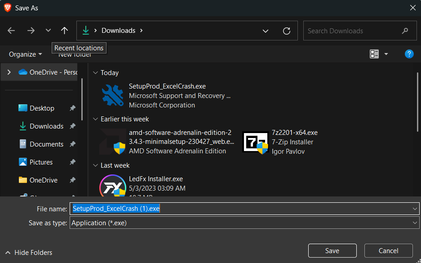
Task: Click the Back navigation arrow
Action: [x=12, y=31]
